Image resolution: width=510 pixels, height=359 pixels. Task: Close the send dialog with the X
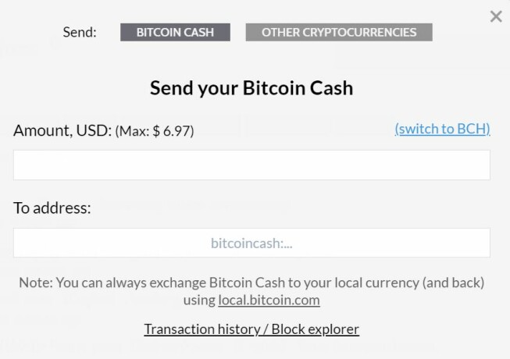point(496,16)
